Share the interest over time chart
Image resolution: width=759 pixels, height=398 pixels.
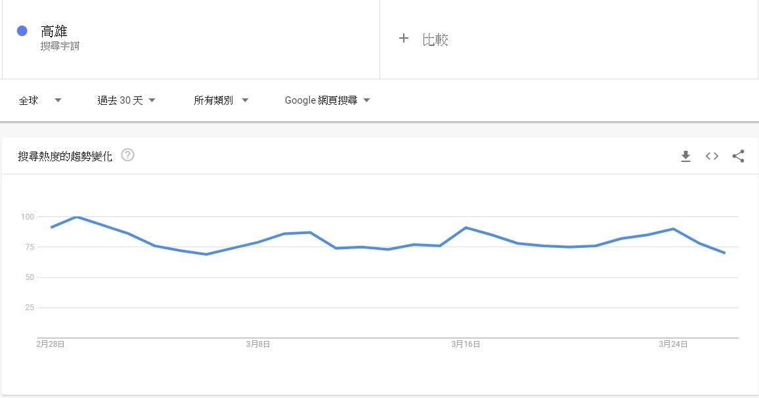(x=738, y=156)
